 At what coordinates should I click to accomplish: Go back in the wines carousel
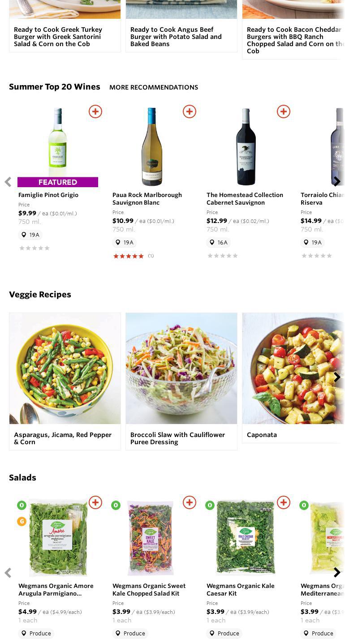click(x=8, y=182)
